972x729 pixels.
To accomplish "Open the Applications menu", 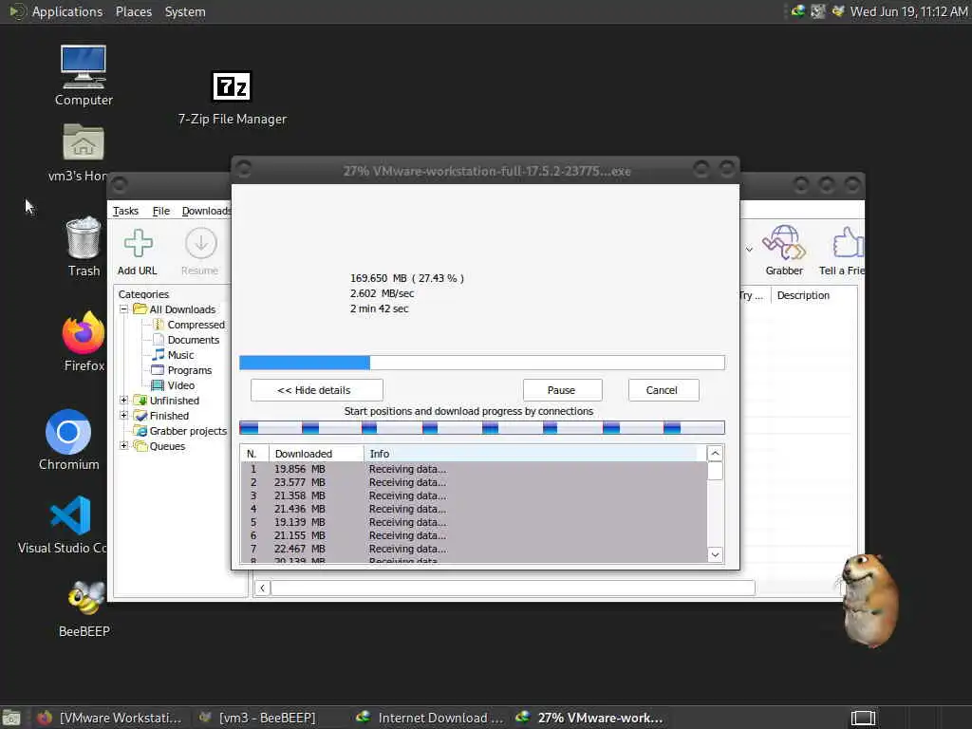I will pyautogui.click(x=67, y=11).
